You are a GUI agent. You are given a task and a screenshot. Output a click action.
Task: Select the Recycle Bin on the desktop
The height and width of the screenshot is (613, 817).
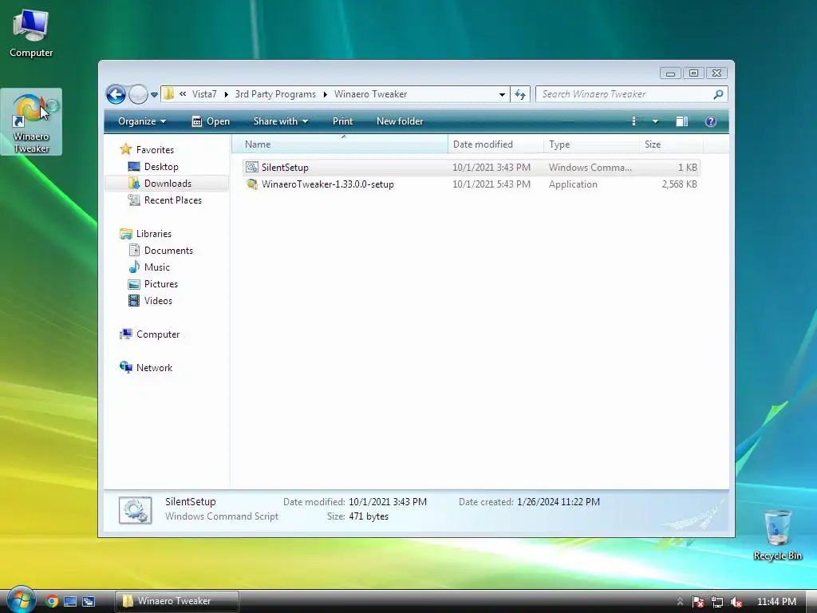pos(777,534)
